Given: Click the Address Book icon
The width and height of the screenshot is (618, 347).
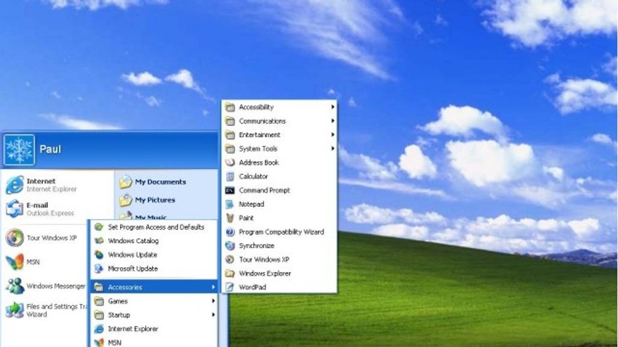Looking at the screenshot, I should coord(230,163).
